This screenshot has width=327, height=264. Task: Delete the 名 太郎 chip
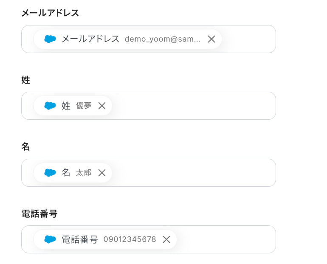(x=102, y=173)
